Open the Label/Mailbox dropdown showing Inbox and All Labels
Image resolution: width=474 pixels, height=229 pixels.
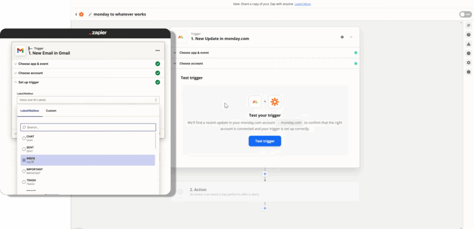point(88,100)
